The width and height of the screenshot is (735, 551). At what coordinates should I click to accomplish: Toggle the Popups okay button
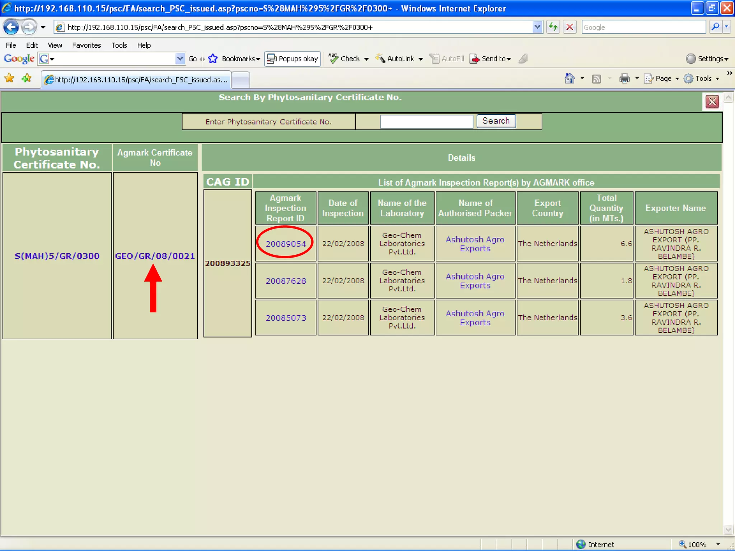tap(292, 59)
